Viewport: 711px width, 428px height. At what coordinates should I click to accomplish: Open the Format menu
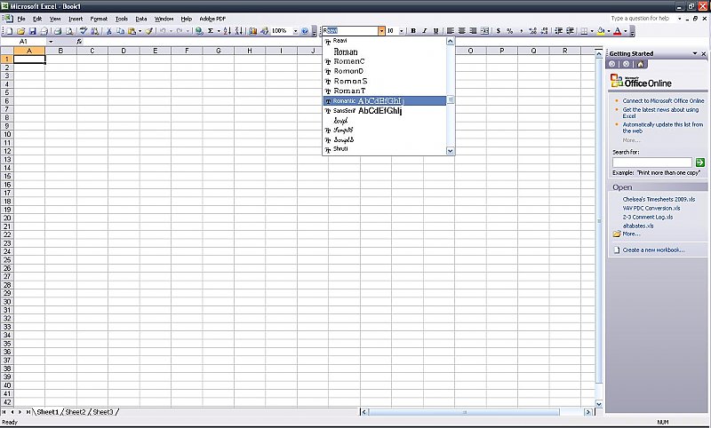pos(99,19)
